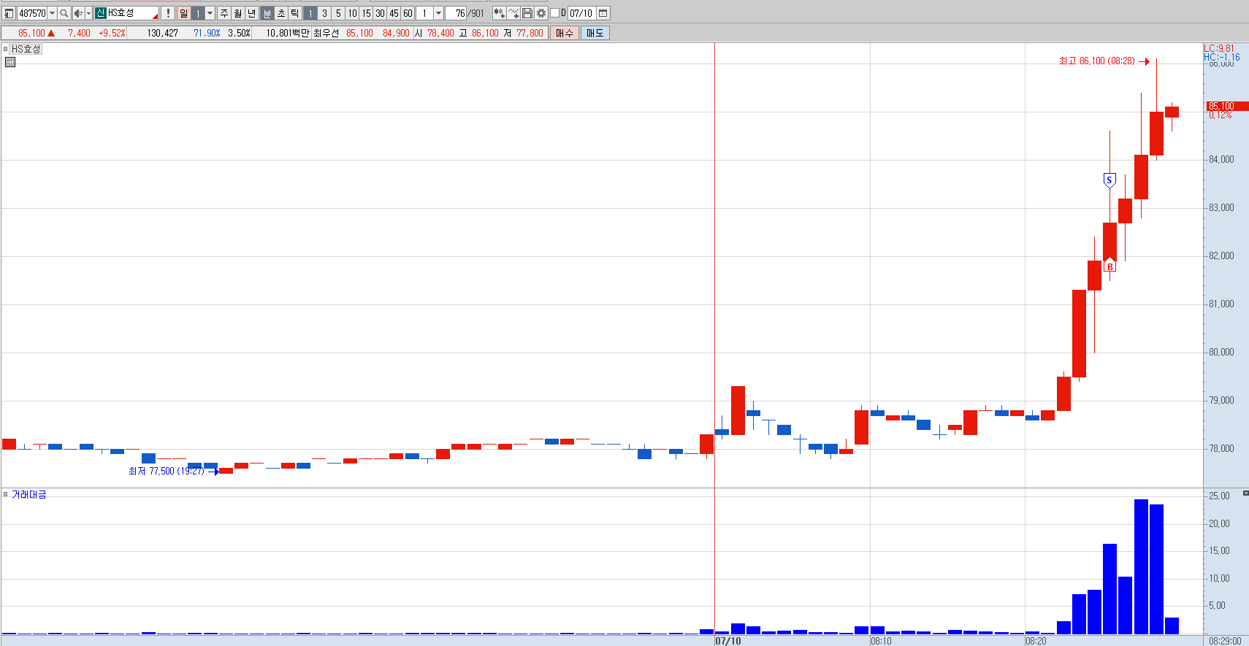Click the change rate +9.52% value
Screen dimensions: 1249x646
[112, 33]
